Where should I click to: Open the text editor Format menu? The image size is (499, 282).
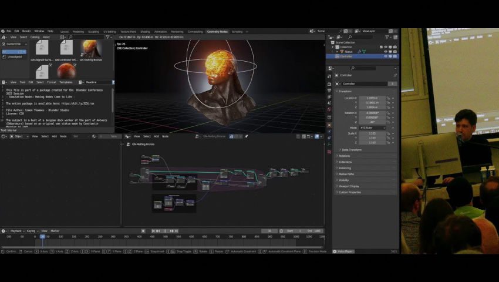[51, 82]
